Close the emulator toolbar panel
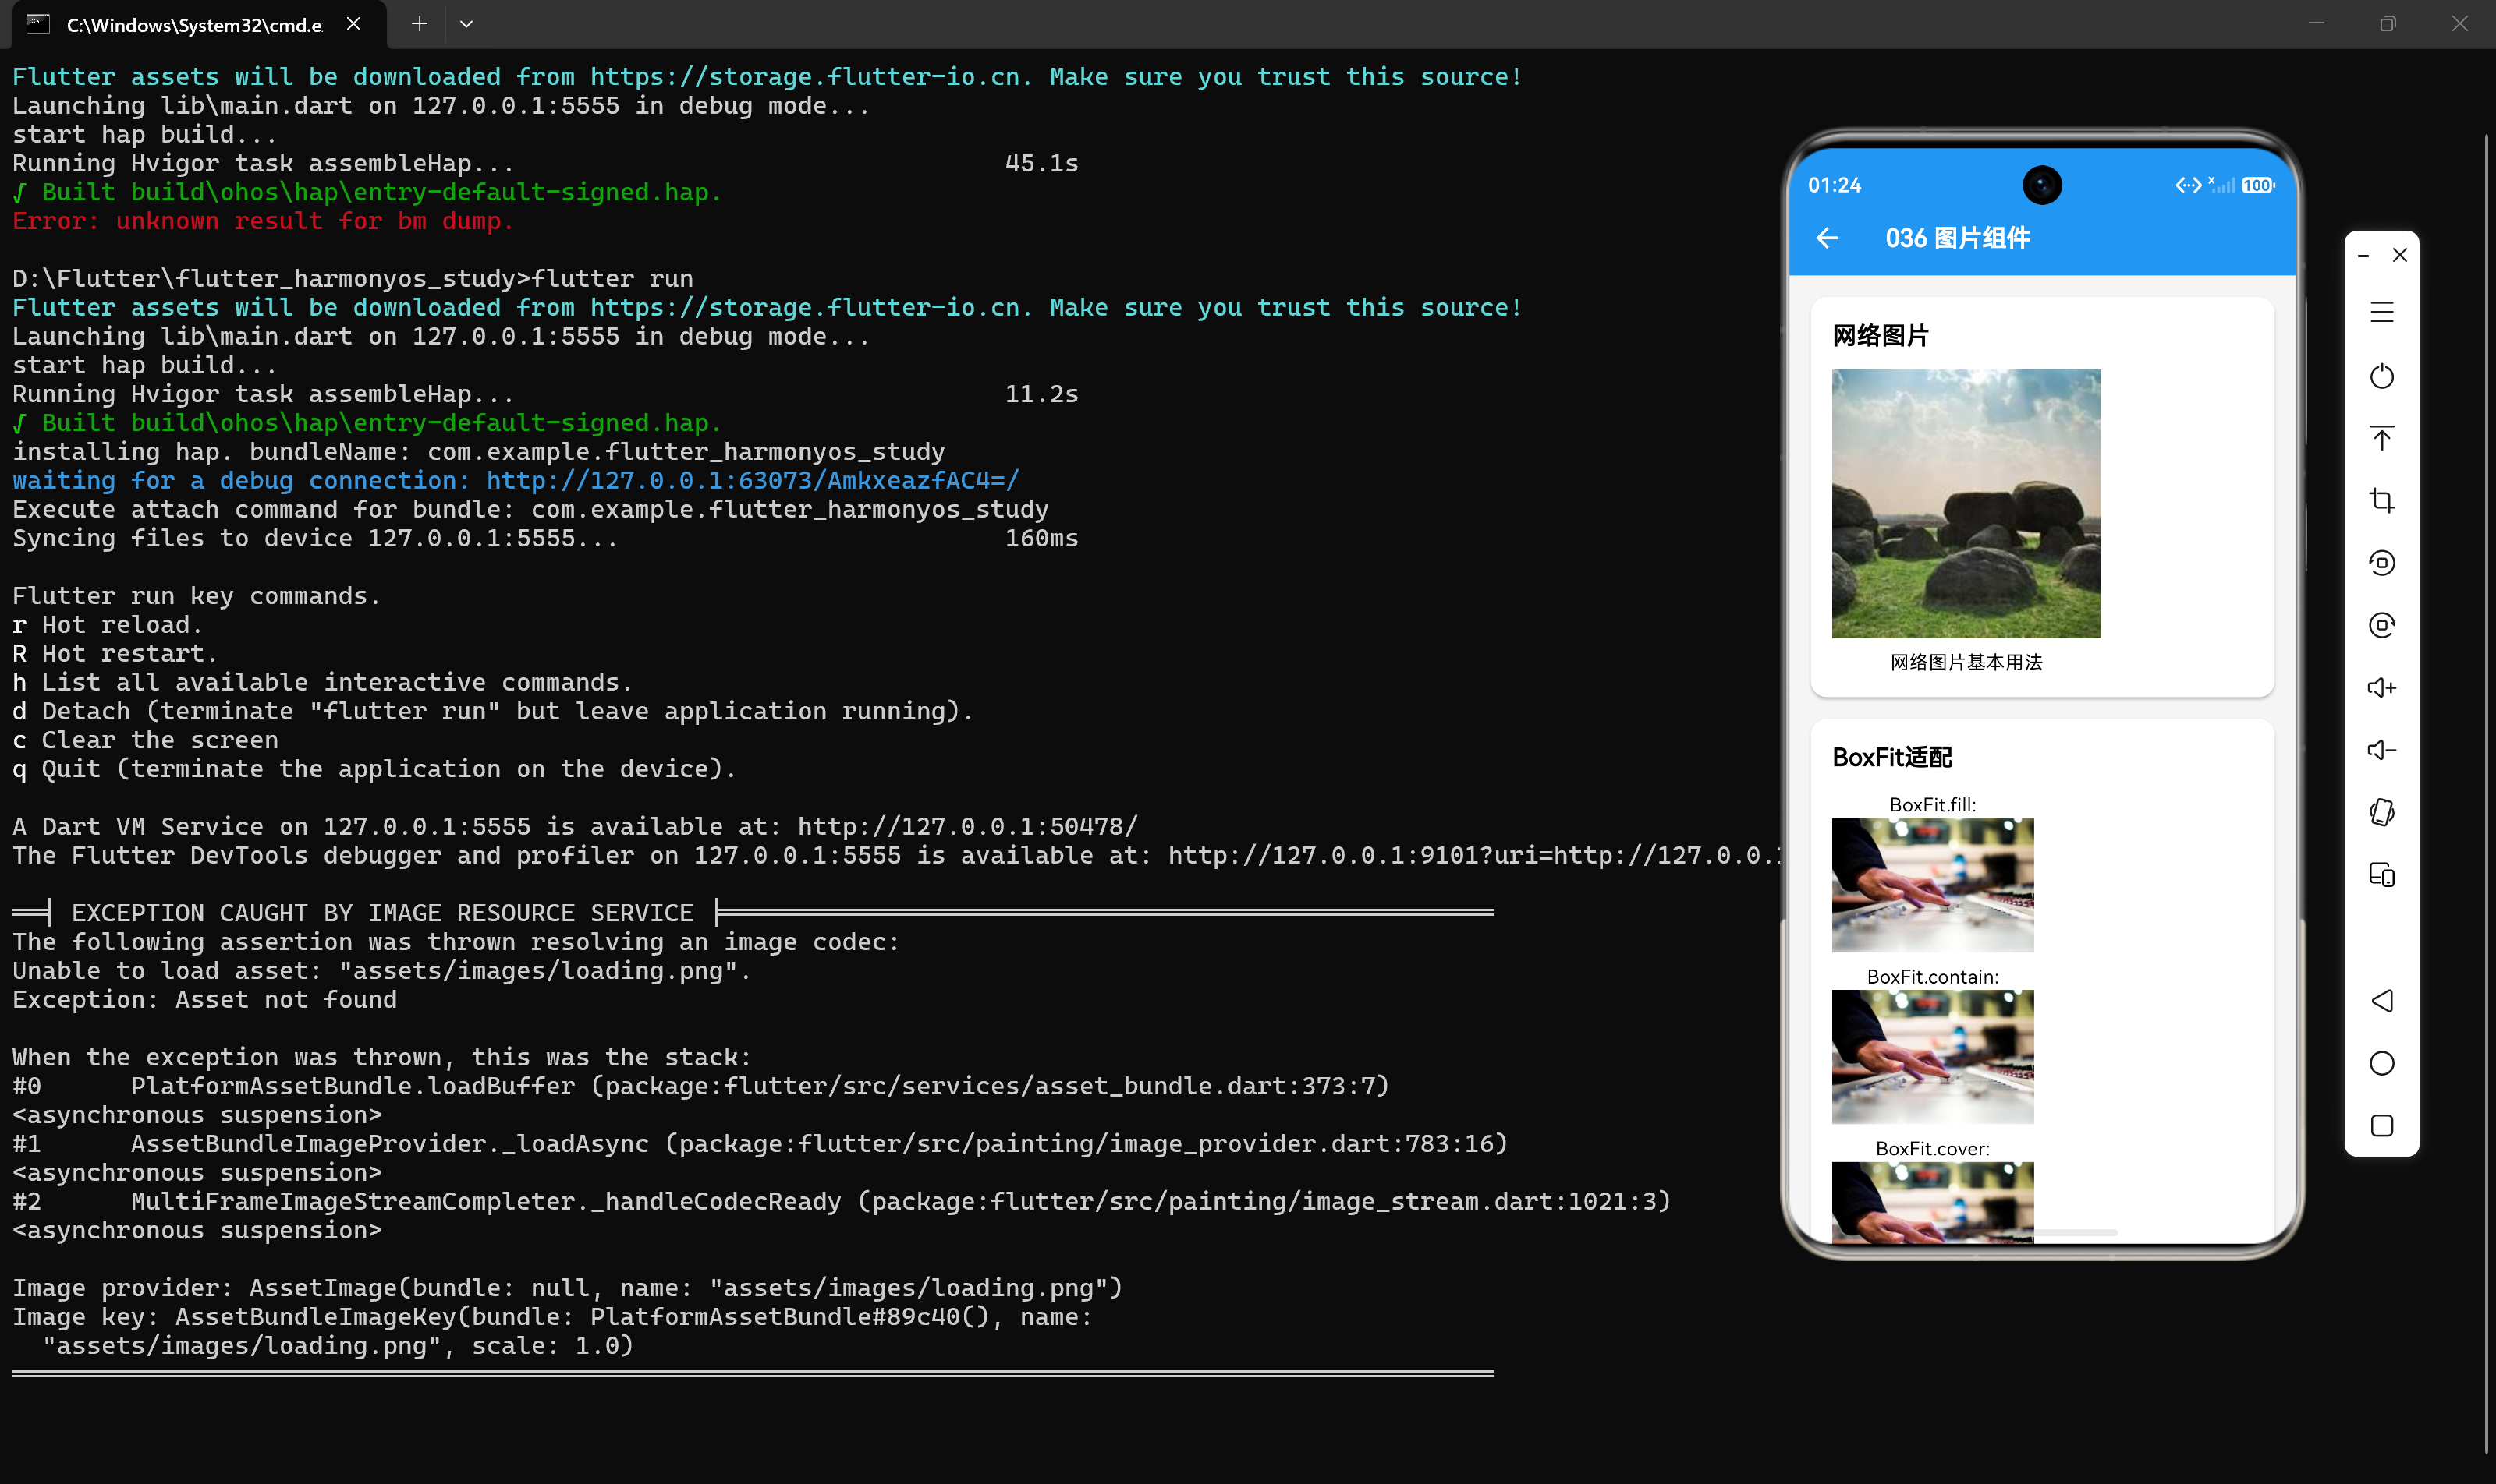Image resolution: width=2496 pixels, height=1484 pixels. (2400, 256)
